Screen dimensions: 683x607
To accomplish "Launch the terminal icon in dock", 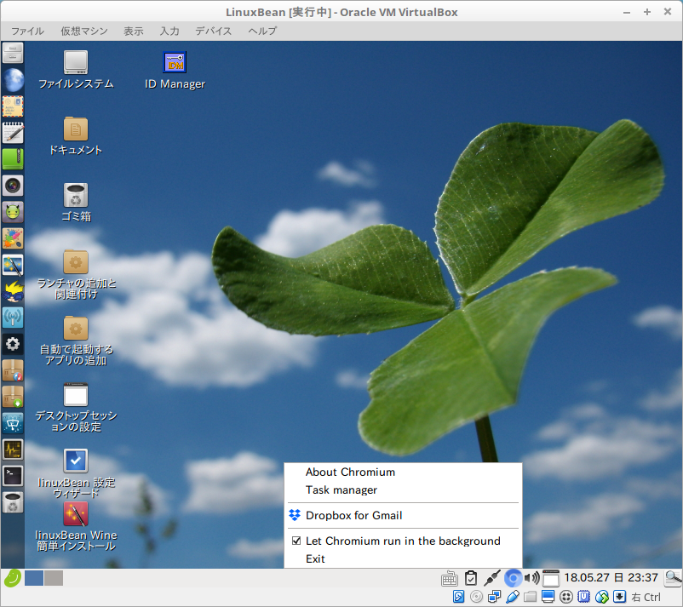I will pyautogui.click(x=13, y=477).
